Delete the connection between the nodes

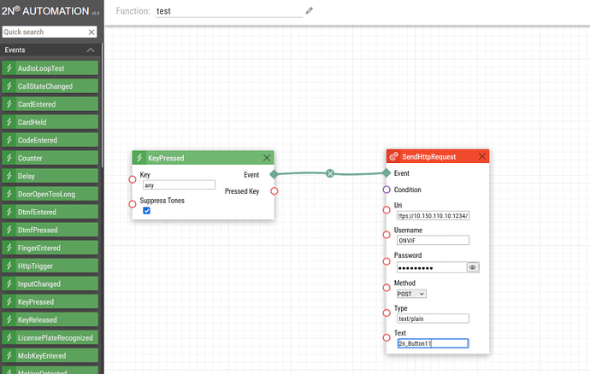click(x=330, y=173)
